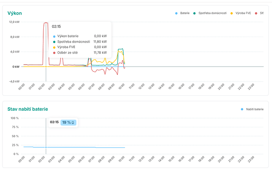Screen dimensions: 272x173
Task: Click the blue Výkon baterie tooltip dot
Action: [x=54, y=36]
